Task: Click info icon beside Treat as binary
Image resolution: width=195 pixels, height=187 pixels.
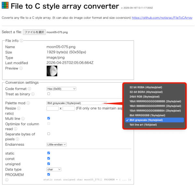Action: point(33,94)
